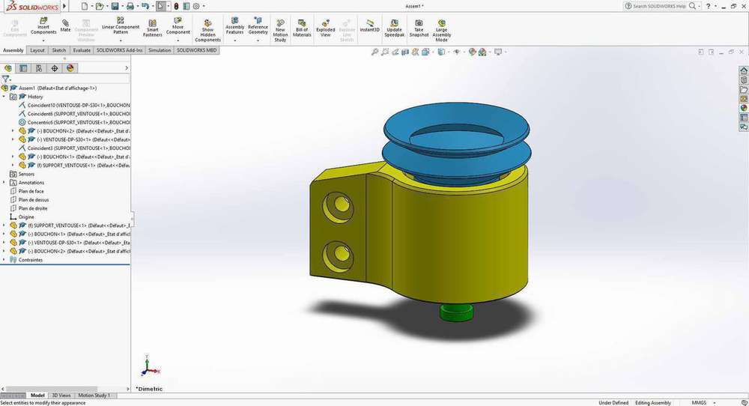Expand BOUCHON<2> under History
This screenshot has height=406, width=749.
13,131
